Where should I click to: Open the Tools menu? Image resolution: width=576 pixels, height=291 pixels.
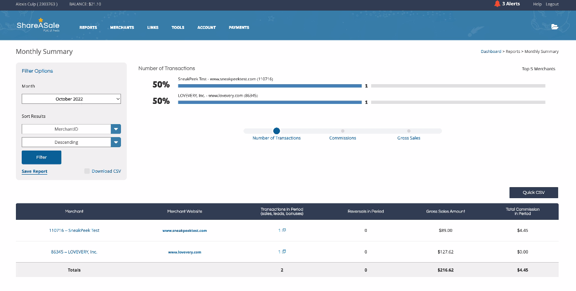tap(178, 27)
